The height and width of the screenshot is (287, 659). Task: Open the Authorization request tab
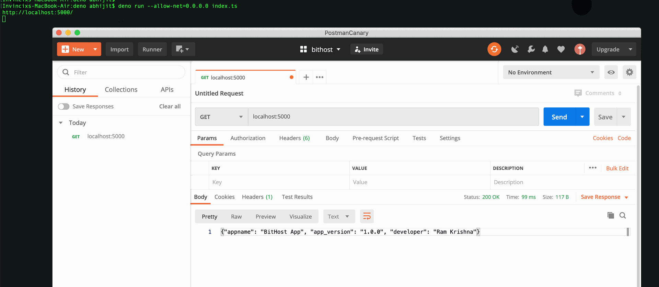coord(248,138)
